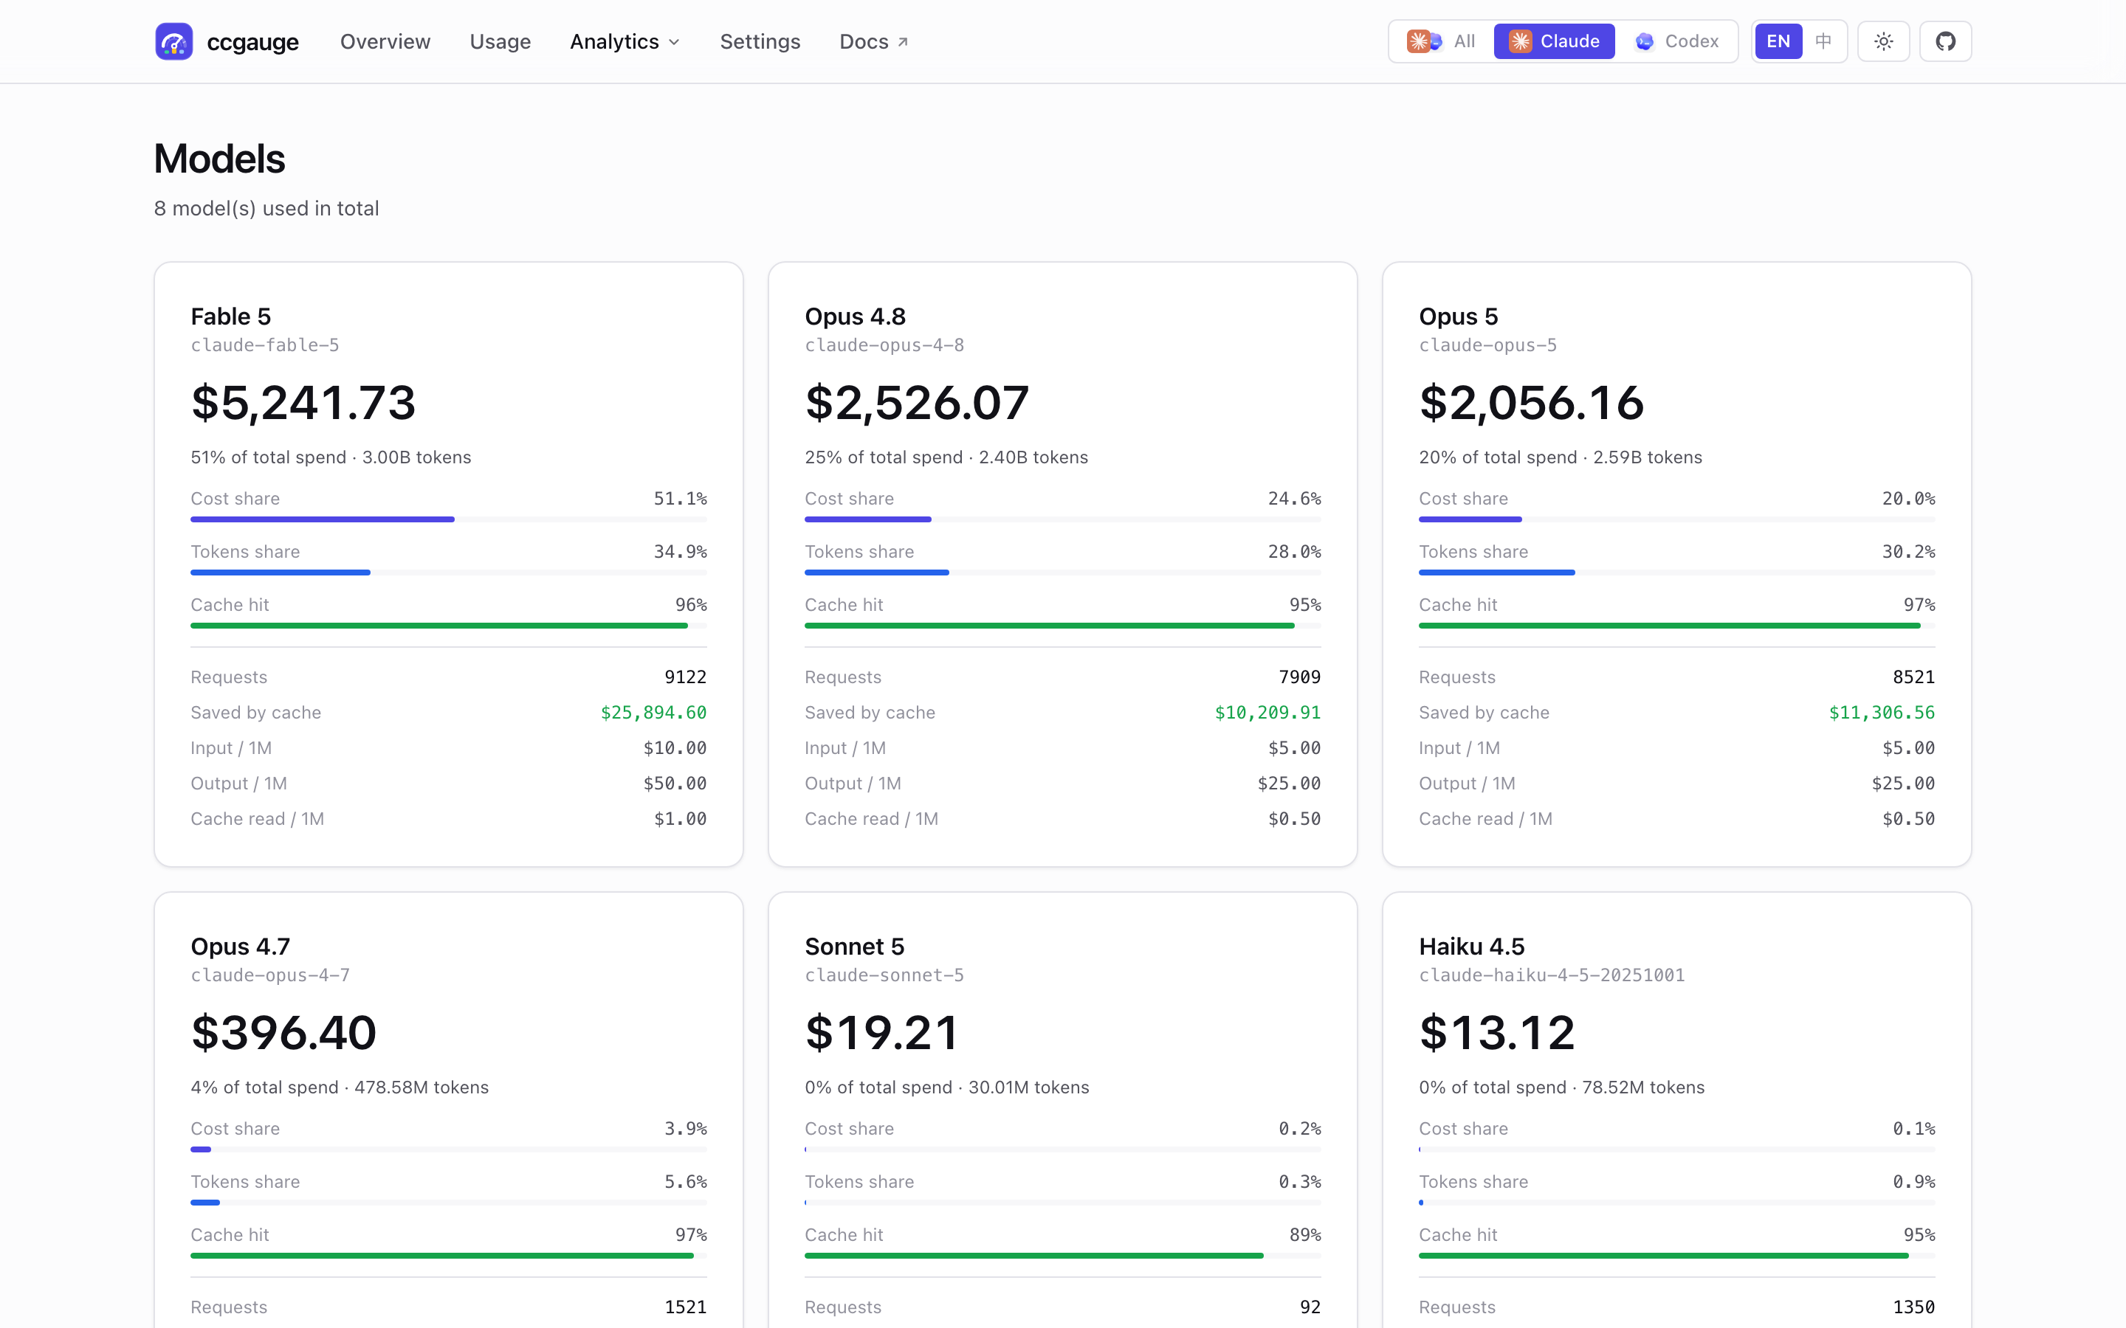2126x1328 pixels.
Task: Select the Opus 4.8 card title
Action: pyautogui.click(x=855, y=317)
